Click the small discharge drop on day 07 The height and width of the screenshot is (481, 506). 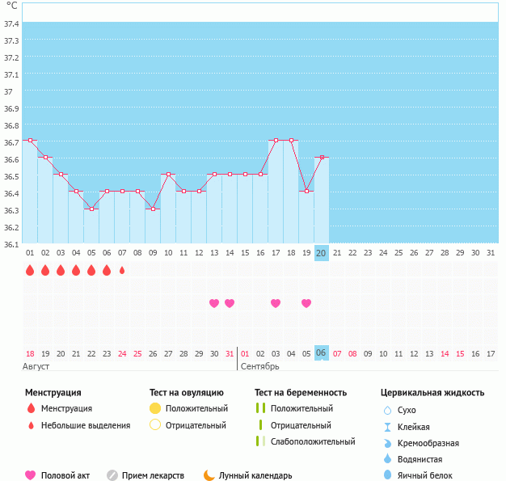(122, 270)
